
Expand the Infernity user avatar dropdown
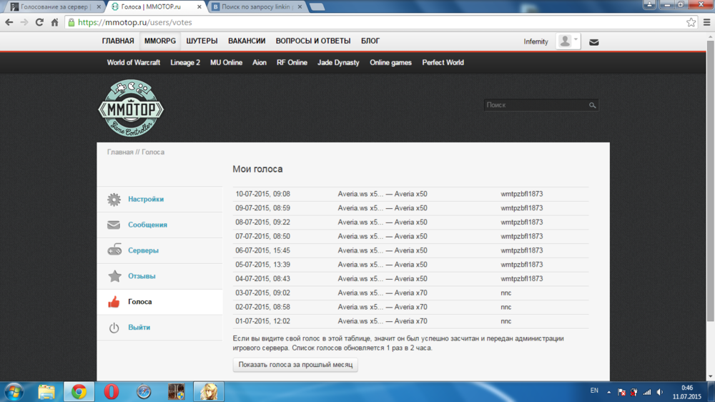pyautogui.click(x=568, y=41)
